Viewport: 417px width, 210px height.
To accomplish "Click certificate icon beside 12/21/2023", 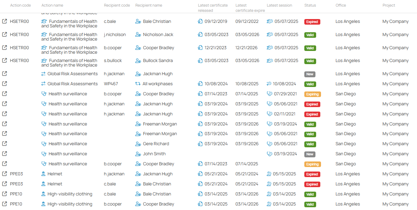I will [x=201, y=48].
